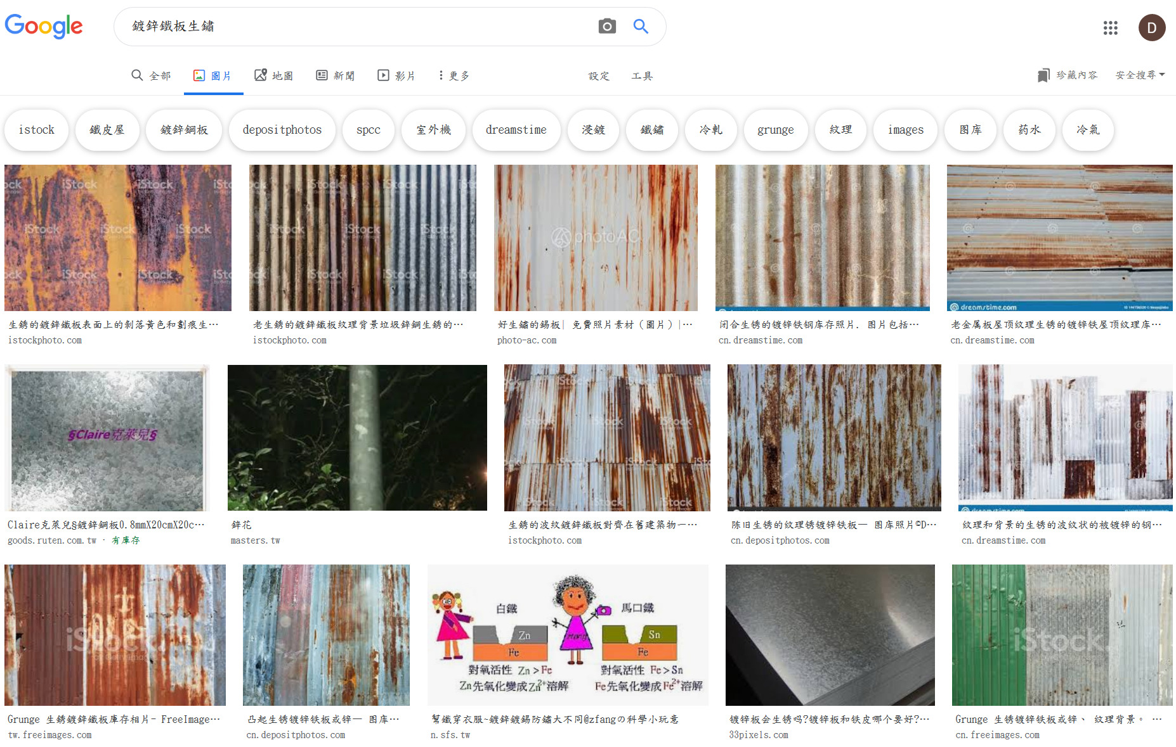Open the raised rusty sheet depositphotos image
Viewport: 1176px width, 747px height.
(x=326, y=635)
